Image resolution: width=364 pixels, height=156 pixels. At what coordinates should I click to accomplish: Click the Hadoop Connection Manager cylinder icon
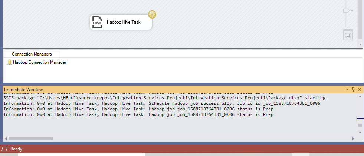click(x=9, y=62)
